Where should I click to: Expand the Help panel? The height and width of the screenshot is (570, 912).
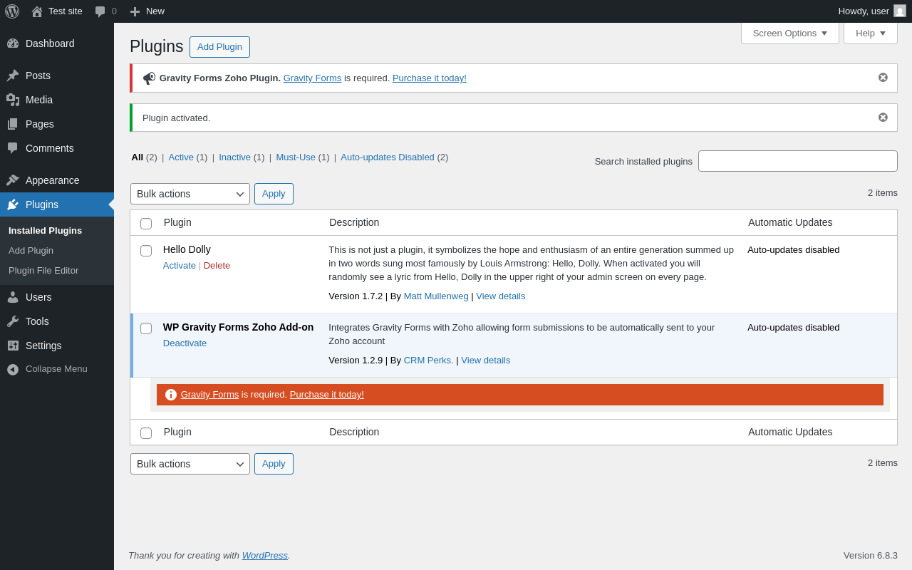tap(870, 33)
